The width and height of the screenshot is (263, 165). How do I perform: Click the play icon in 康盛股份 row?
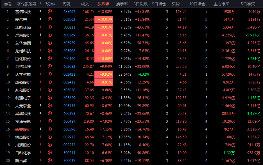click(50, 82)
